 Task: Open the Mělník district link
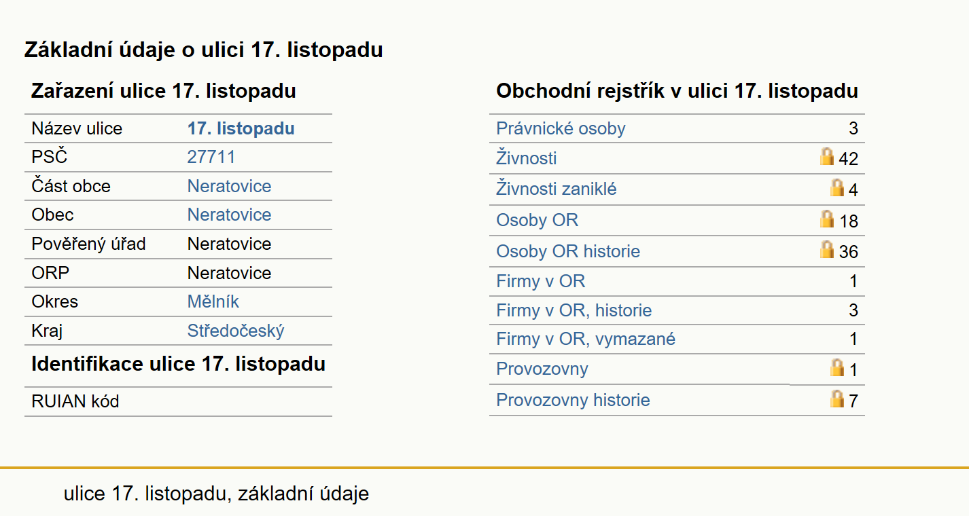(x=213, y=301)
